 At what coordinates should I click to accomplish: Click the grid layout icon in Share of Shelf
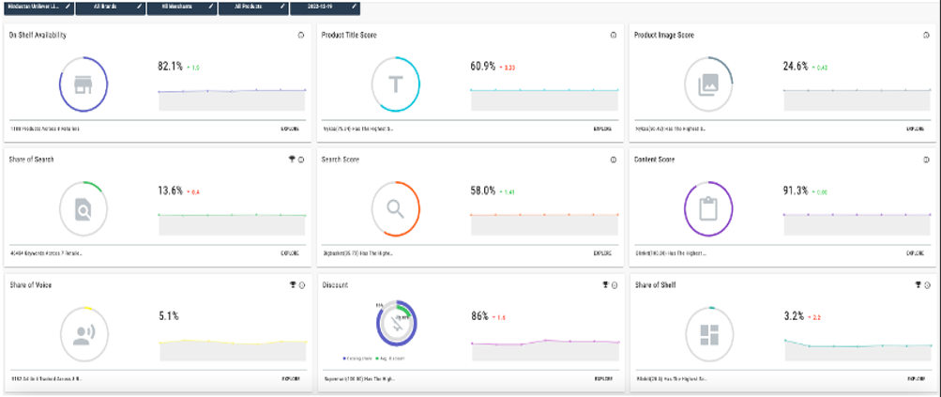[x=708, y=334]
